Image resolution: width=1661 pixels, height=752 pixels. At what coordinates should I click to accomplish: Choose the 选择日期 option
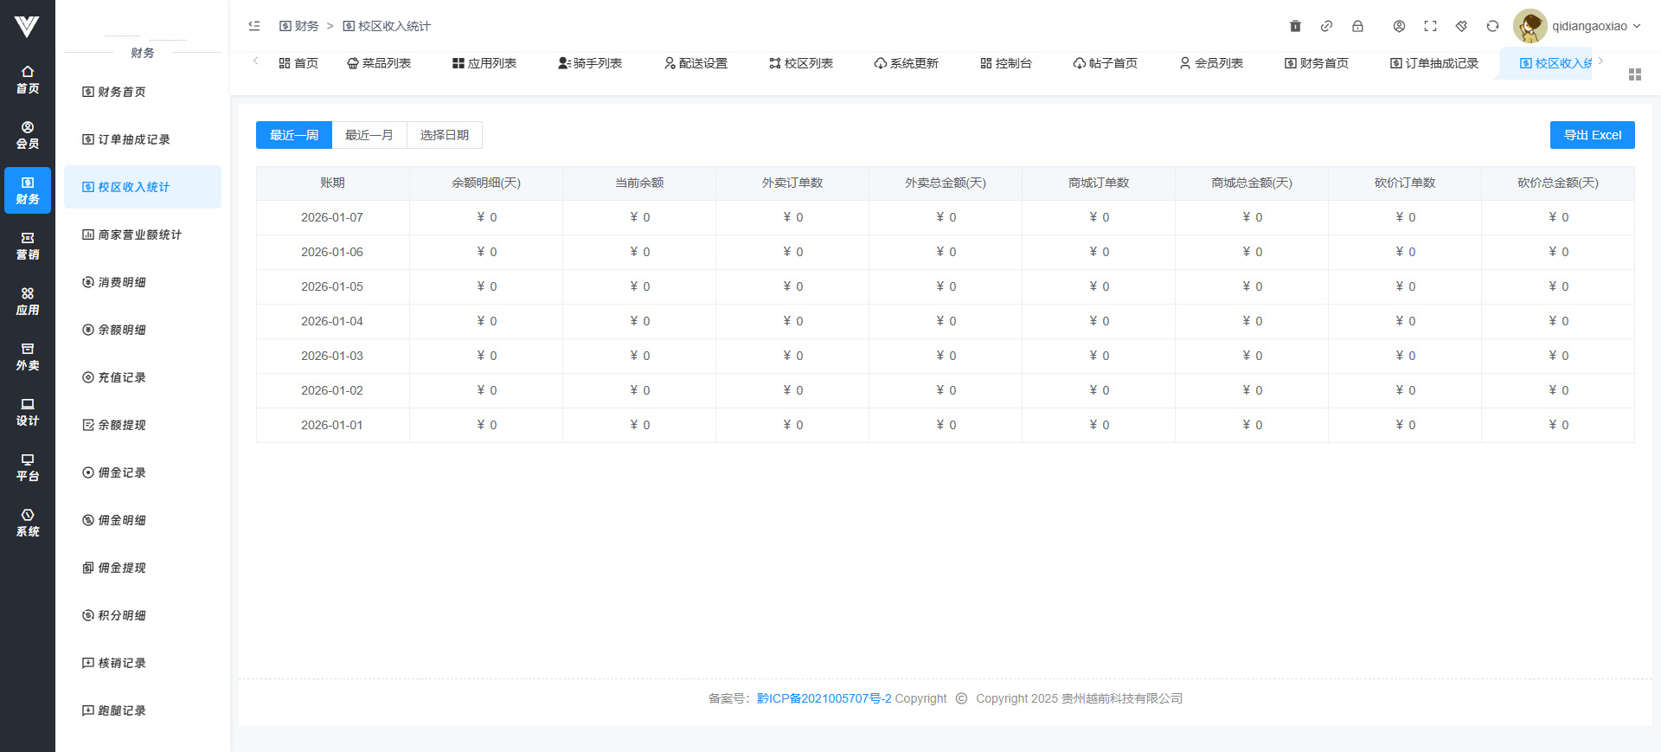click(x=445, y=135)
